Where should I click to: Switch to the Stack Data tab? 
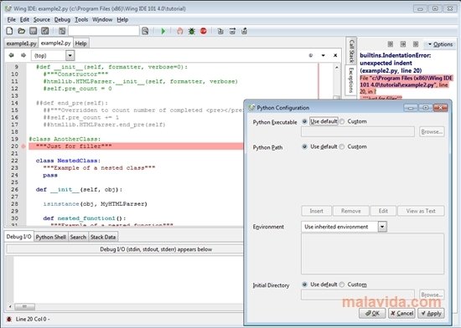pos(103,237)
